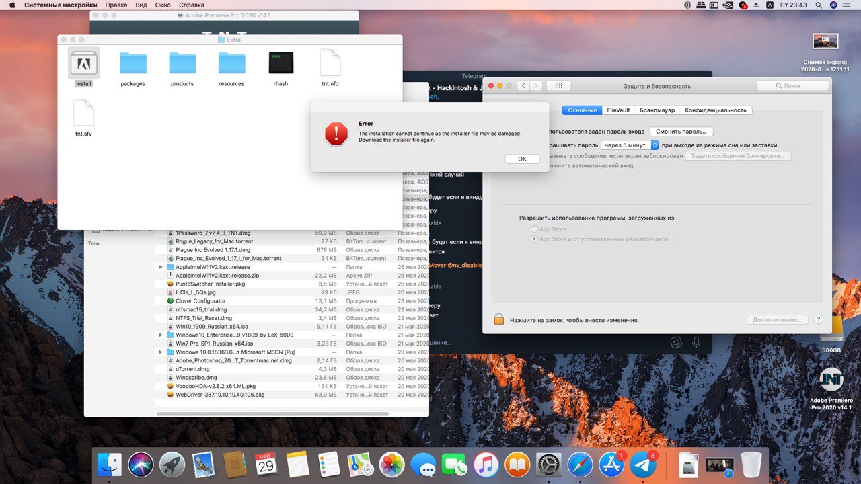Select the 500GB drive on desktop
The width and height of the screenshot is (861, 484).
tap(831, 335)
